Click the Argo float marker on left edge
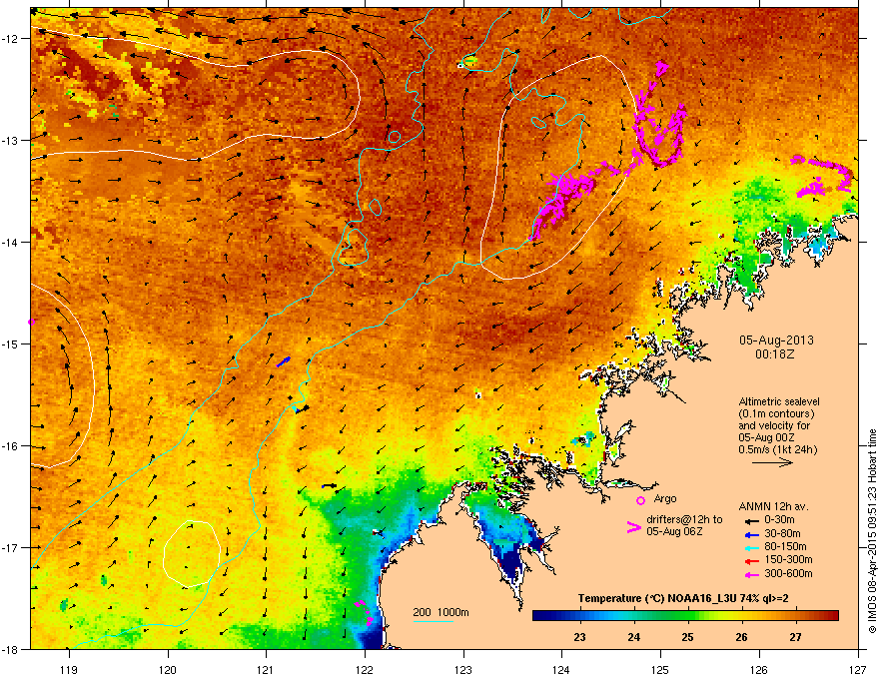The height and width of the screenshot is (679, 879). point(31,322)
